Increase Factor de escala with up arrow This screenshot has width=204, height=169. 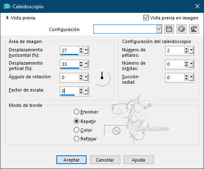(x=81, y=89)
